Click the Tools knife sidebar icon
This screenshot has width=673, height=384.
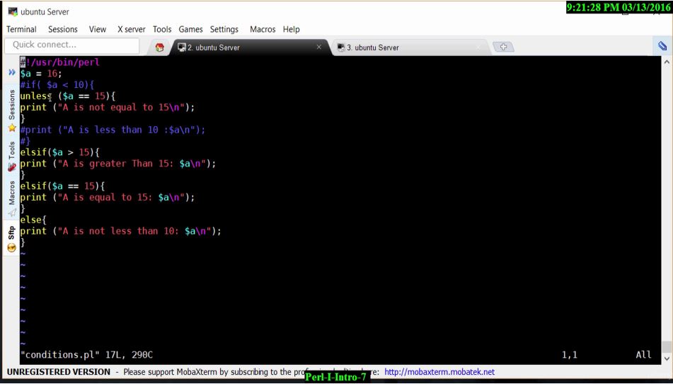point(12,167)
